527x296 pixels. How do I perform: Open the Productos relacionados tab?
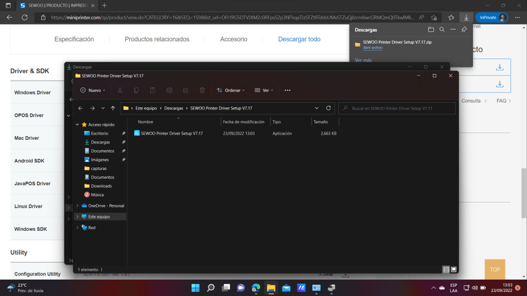[x=157, y=40]
